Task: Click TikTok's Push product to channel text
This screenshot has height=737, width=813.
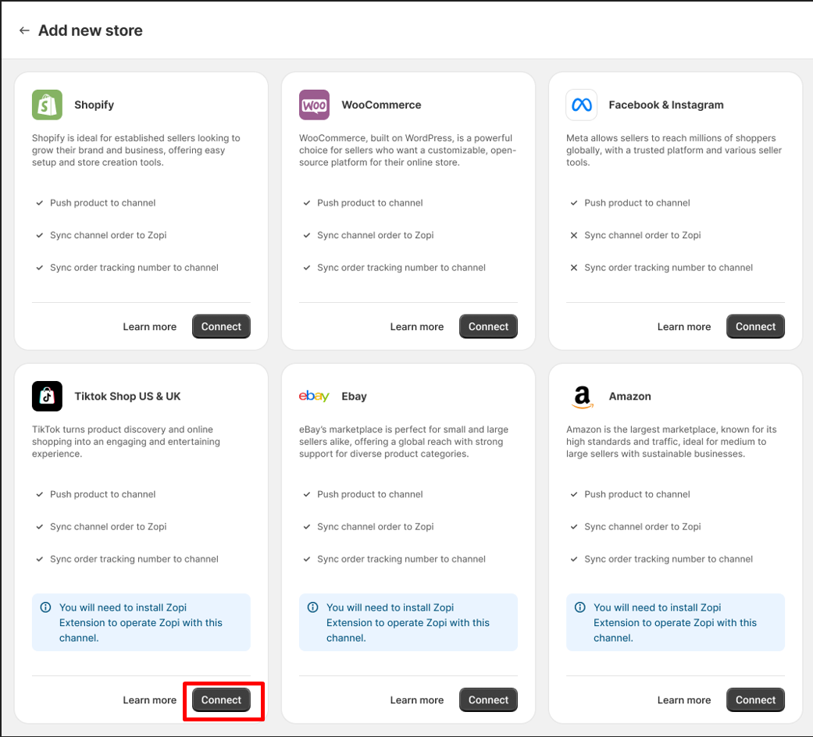Action: (x=102, y=494)
